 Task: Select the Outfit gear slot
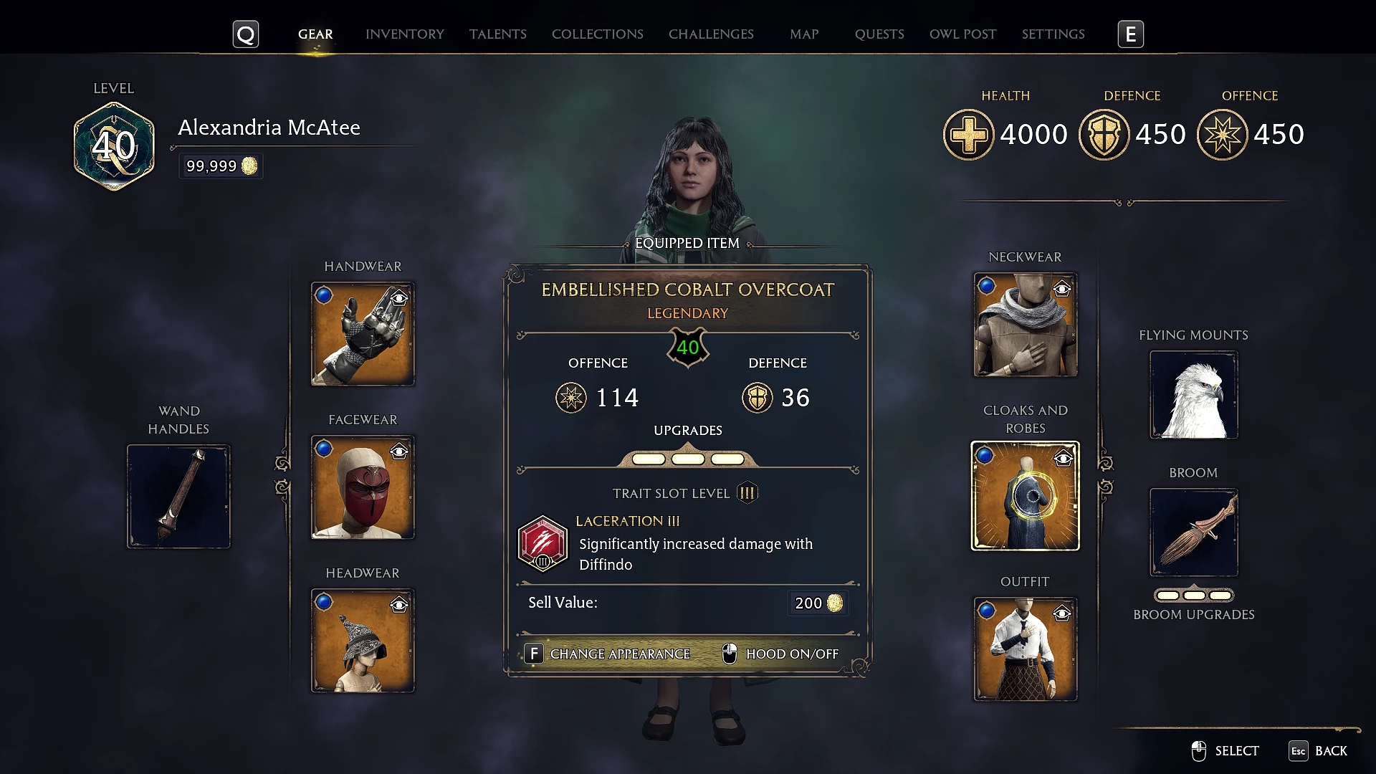pyautogui.click(x=1026, y=649)
